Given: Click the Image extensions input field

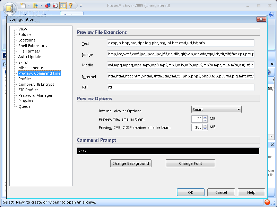Looking at the screenshot, I should coord(181,54).
